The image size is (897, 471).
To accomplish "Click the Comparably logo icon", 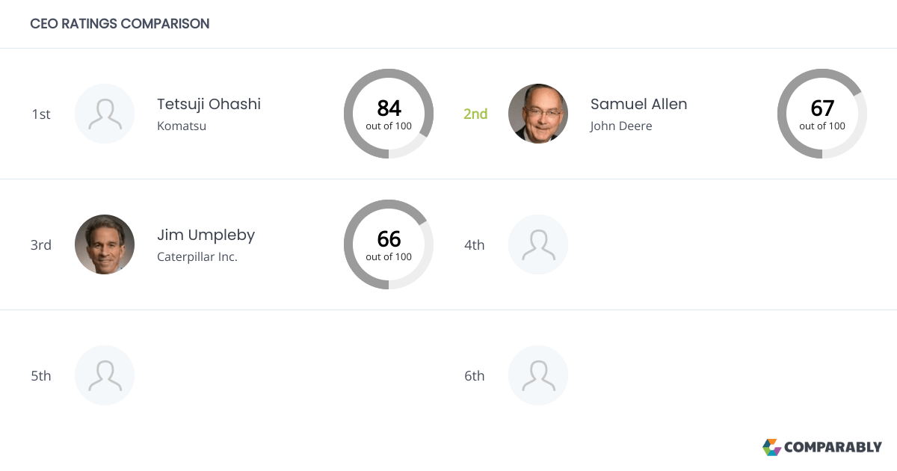I will coord(771,447).
